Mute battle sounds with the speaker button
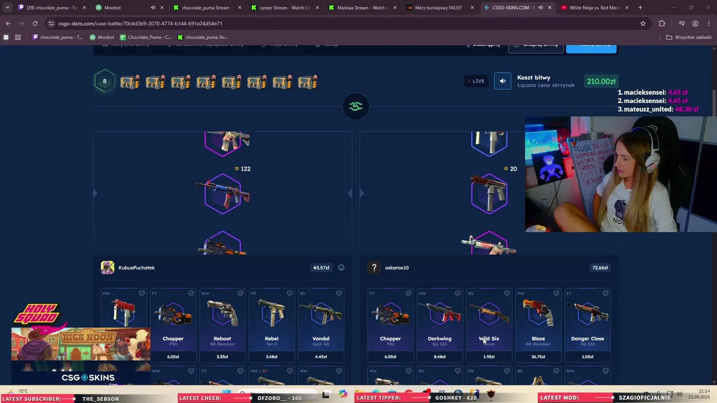The width and height of the screenshot is (717, 403). (502, 81)
